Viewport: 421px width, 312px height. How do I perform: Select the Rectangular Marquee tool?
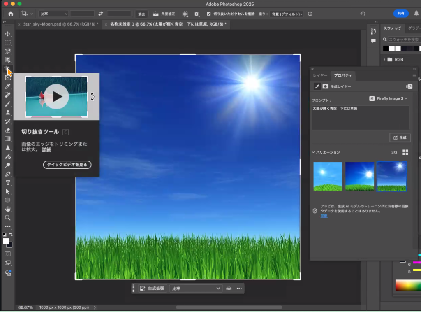tap(7, 42)
